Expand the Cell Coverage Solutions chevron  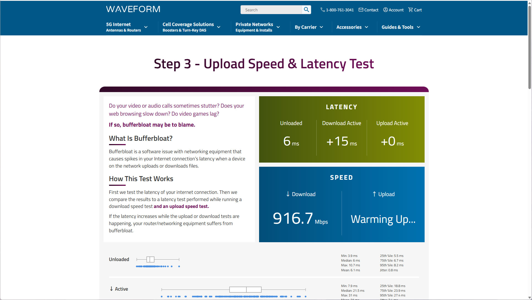pos(219,27)
